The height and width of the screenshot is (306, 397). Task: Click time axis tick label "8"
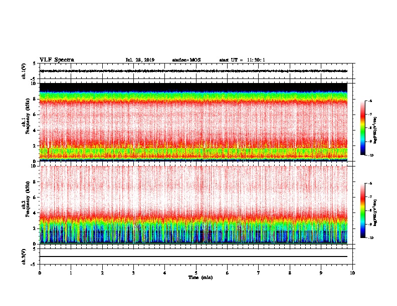290,273
